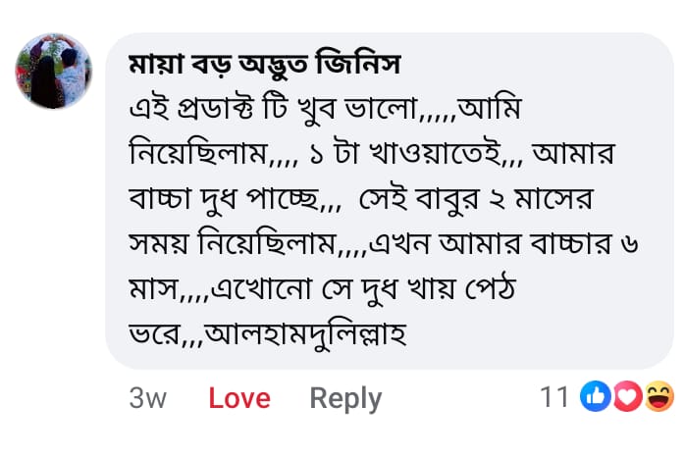
Task: View the 11 reactions count
Action: coord(554,397)
